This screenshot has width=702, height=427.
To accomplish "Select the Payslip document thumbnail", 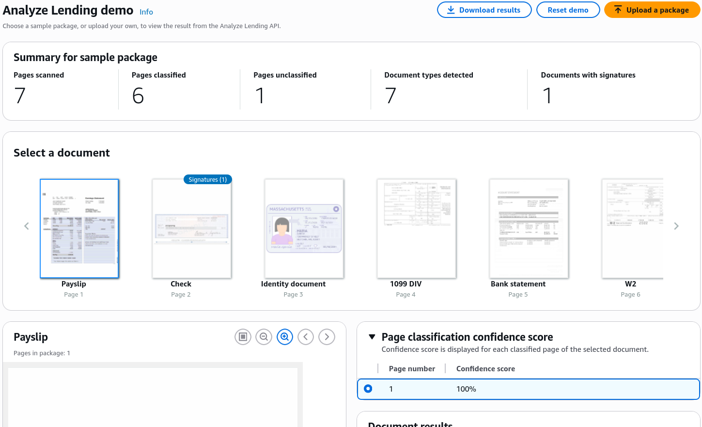I will pyautogui.click(x=79, y=228).
